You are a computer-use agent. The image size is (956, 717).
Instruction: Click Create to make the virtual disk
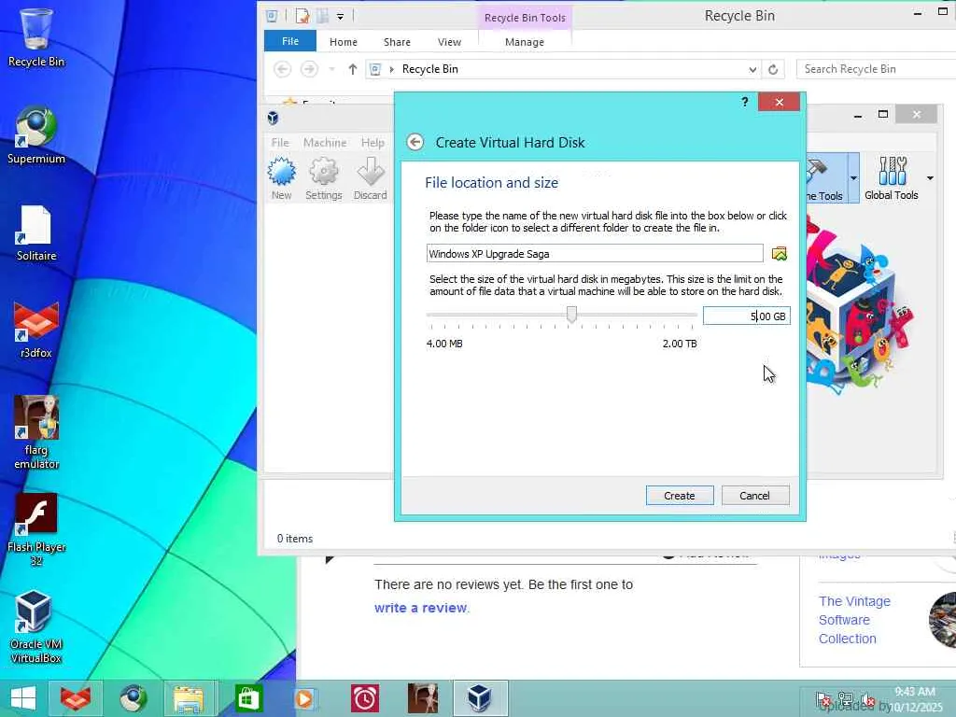click(x=680, y=496)
